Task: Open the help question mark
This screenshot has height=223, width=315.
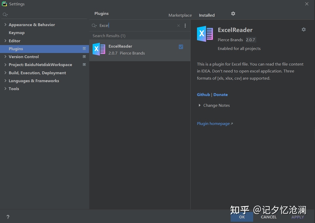Action: (x=8, y=217)
